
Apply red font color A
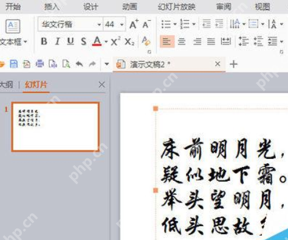(x=97, y=41)
